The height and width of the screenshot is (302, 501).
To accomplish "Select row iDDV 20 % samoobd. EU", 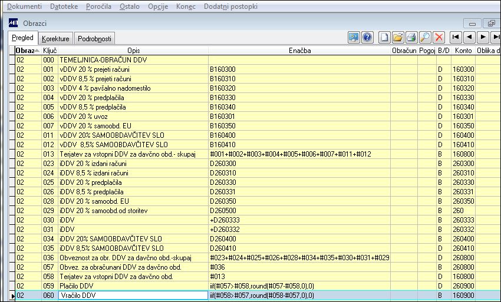I will pos(258,201).
